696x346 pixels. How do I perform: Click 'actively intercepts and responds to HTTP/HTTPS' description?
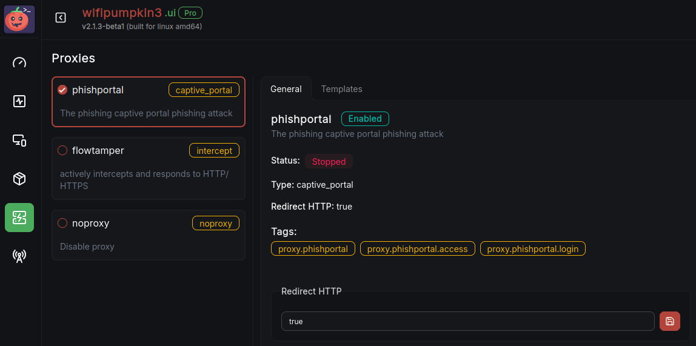pyautogui.click(x=144, y=179)
